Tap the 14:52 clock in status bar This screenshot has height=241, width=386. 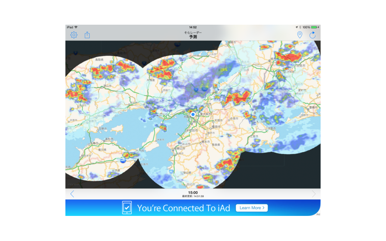click(193, 27)
